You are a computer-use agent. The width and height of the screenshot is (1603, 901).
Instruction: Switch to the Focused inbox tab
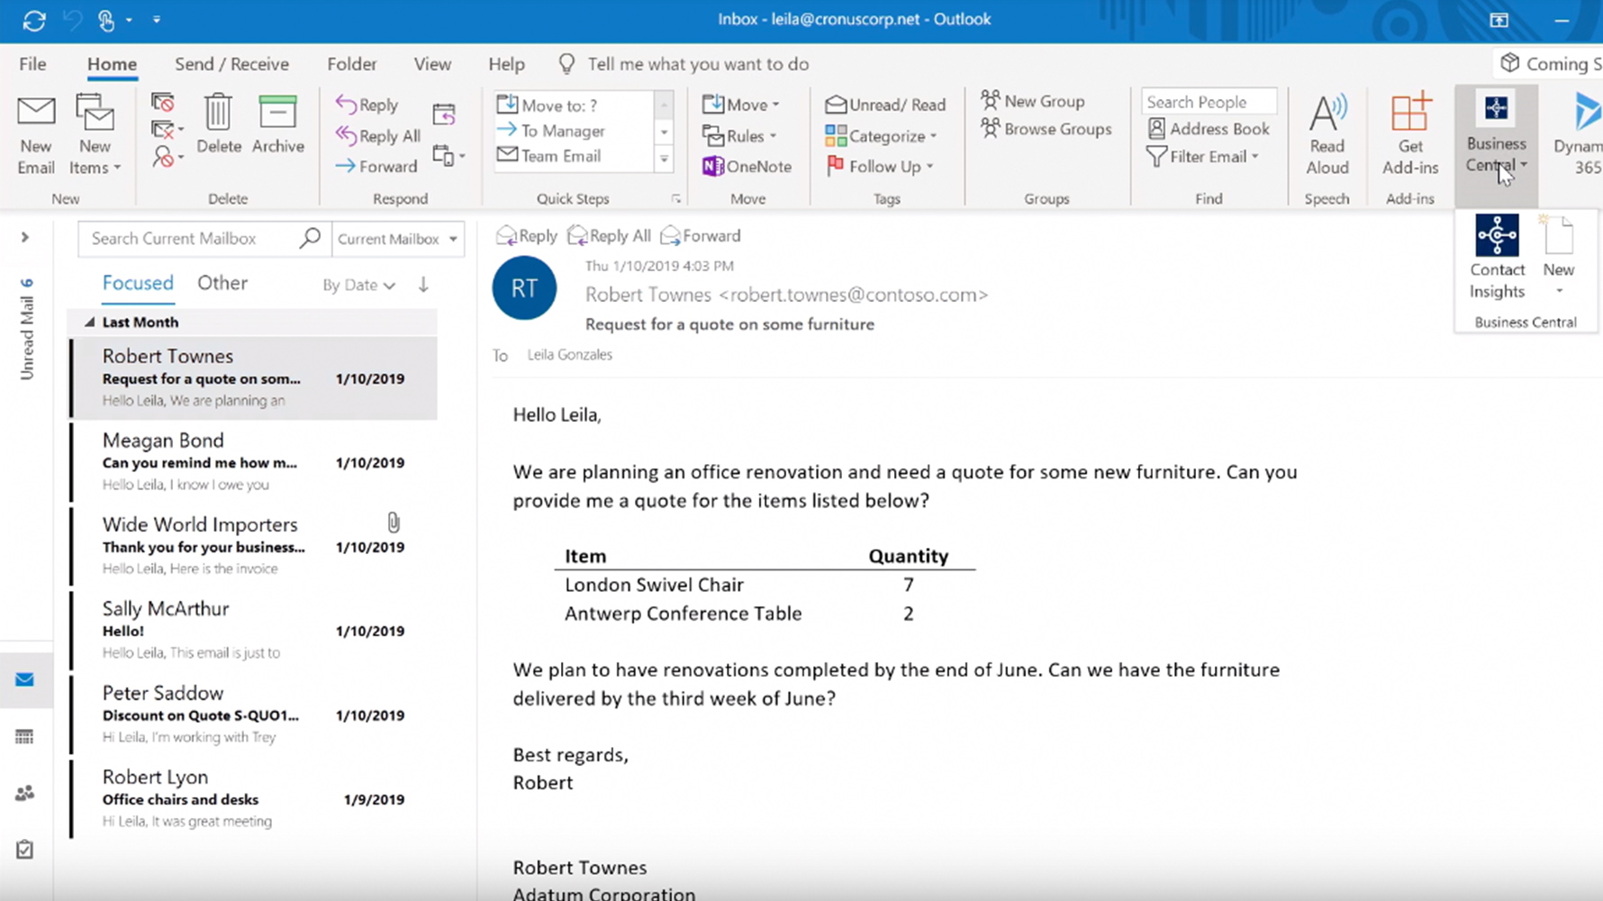pyautogui.click(x=138, y=283)
